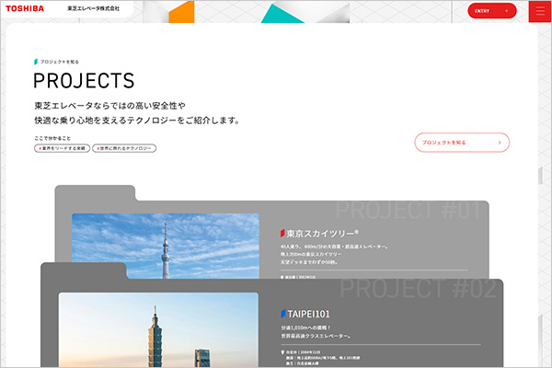Click the 東芝エレベータ株式会社 company name
This screenshot has width=552, height=368.
coord(93,8)
